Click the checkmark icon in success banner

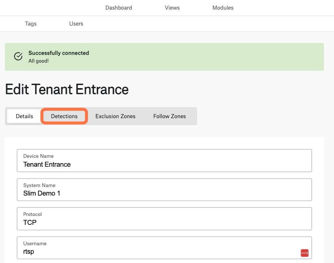(18, 56)
